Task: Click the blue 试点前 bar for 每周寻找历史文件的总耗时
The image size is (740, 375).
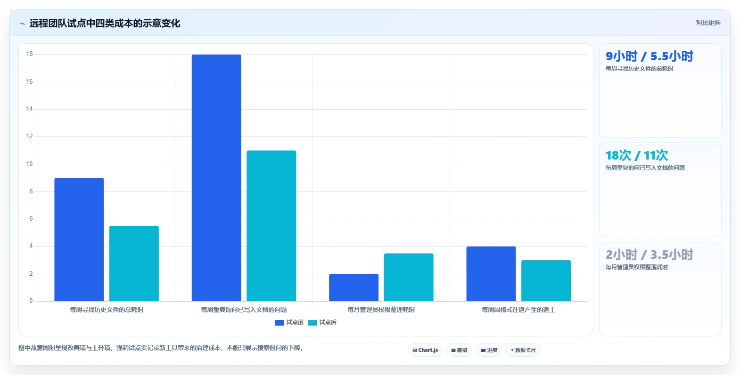Action: point(79,239)
